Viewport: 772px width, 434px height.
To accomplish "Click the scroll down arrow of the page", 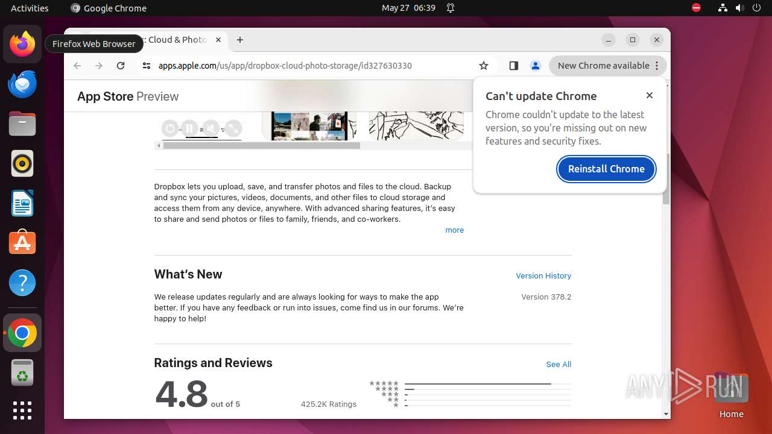I will tap(666, 414).
